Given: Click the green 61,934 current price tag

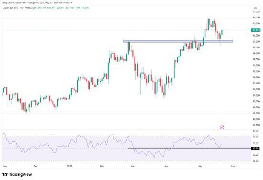Looking at the screenshot, I should click(x=256, y=30).
